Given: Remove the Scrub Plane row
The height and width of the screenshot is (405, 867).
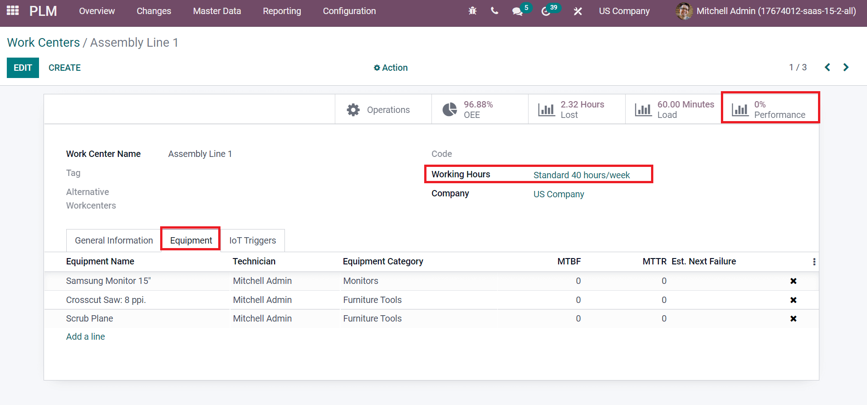Looking at the screenshot, I should point(793,318).
